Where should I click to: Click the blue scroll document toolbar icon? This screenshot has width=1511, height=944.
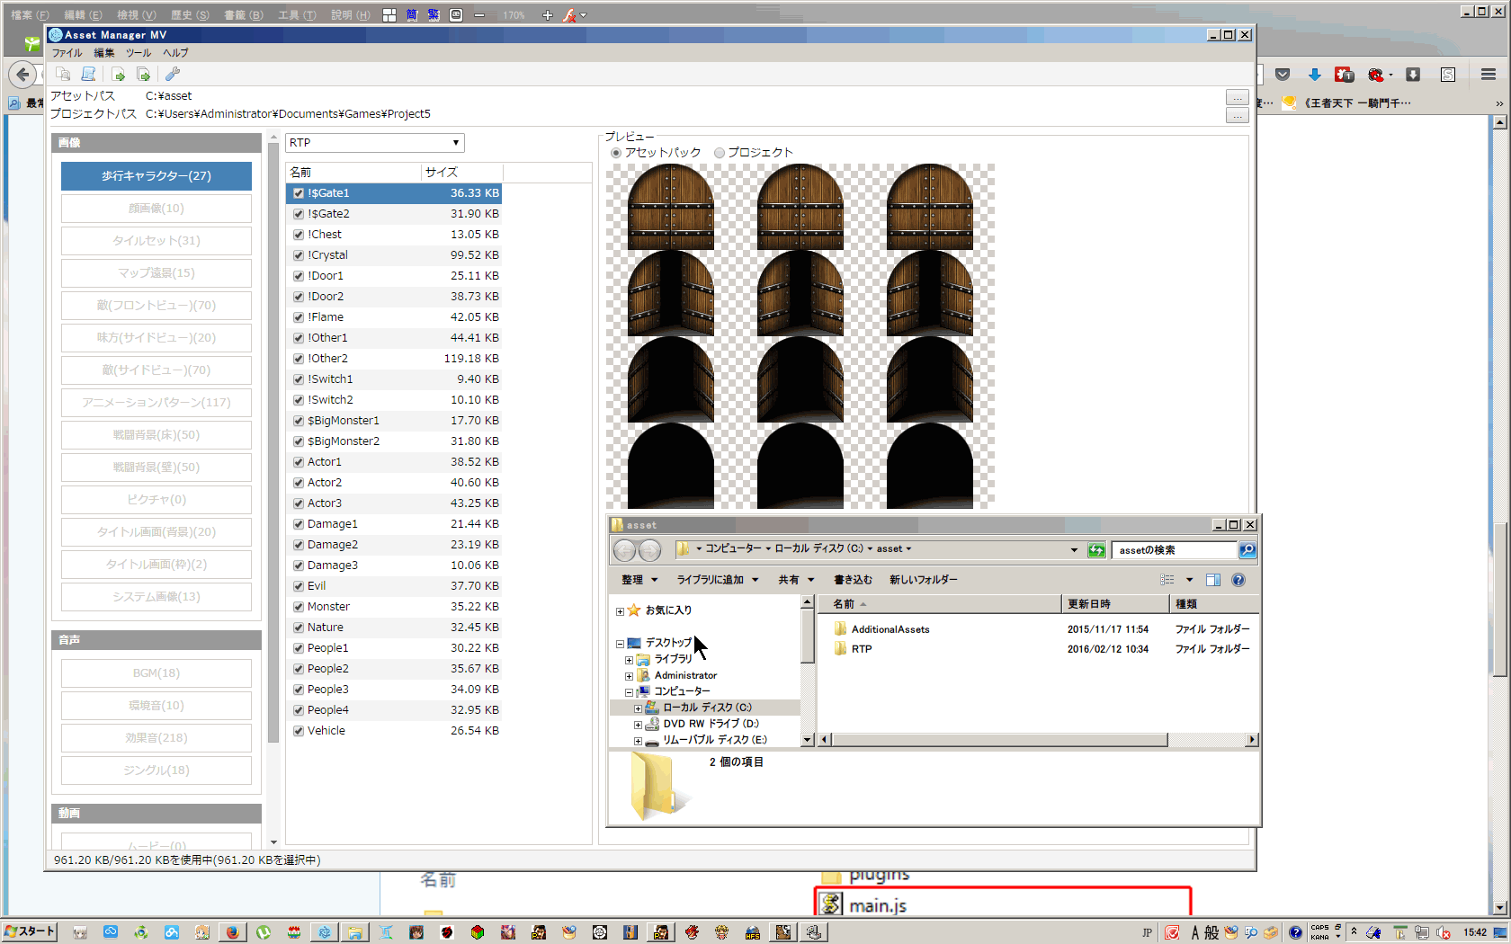(x=88, y=74)
